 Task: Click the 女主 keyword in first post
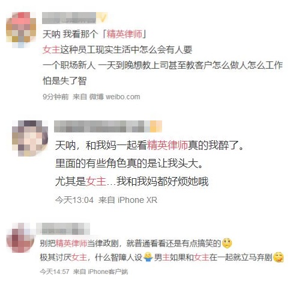(x=52, y=49)
